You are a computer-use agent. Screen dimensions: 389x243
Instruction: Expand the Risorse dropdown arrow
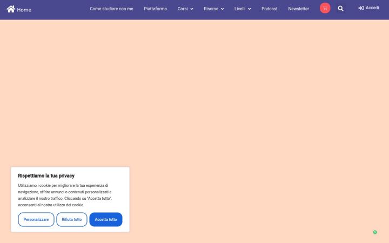pyautogui.click(x=222, y=9)
